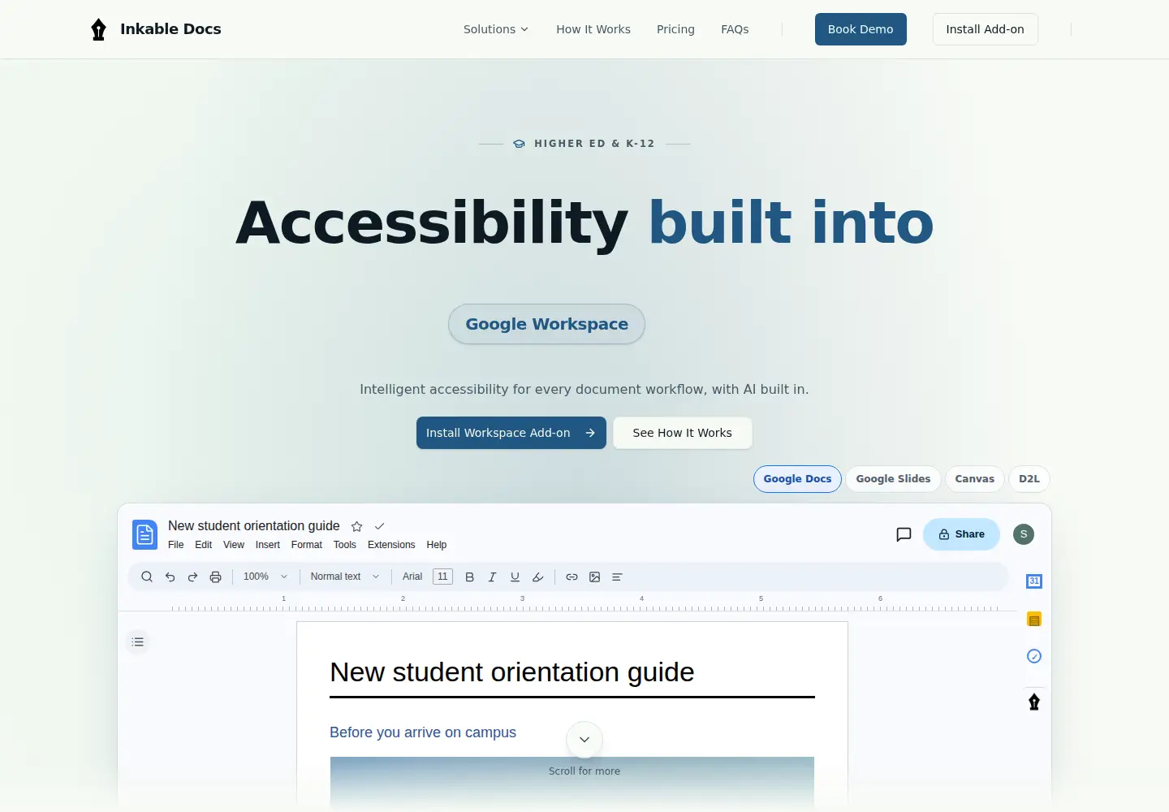
Task: Click the insert link icon
Action: 572,577
